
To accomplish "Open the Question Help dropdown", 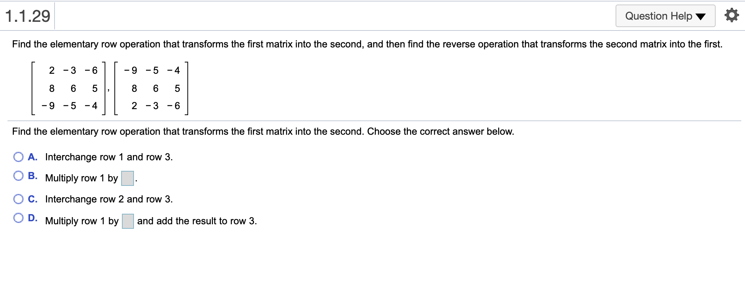I will (664, 15).
